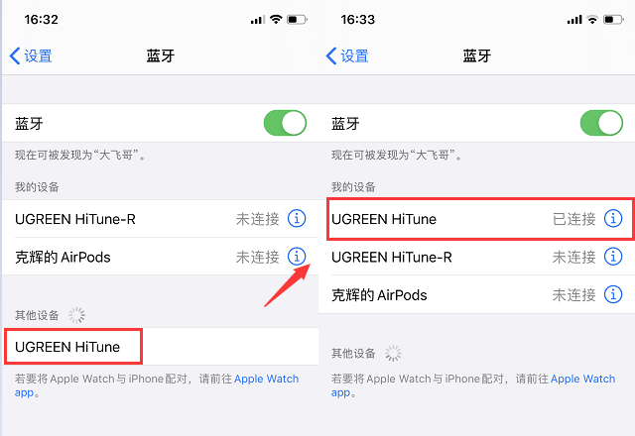
Task: Open Apple Watch app link on right screen
Action: pyautogui.click(x=582, y=379)
